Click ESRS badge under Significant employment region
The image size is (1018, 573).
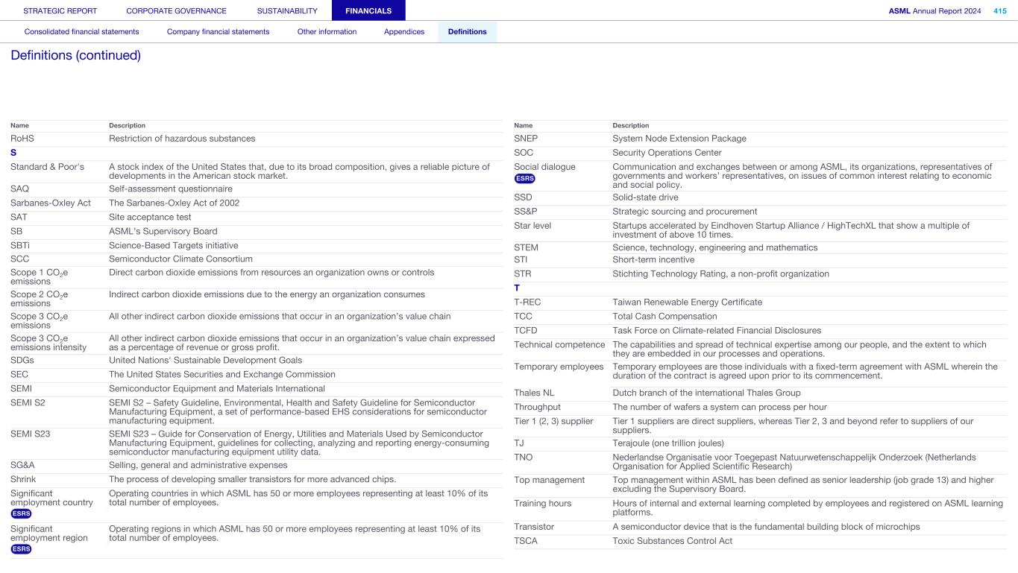(21, 549)
